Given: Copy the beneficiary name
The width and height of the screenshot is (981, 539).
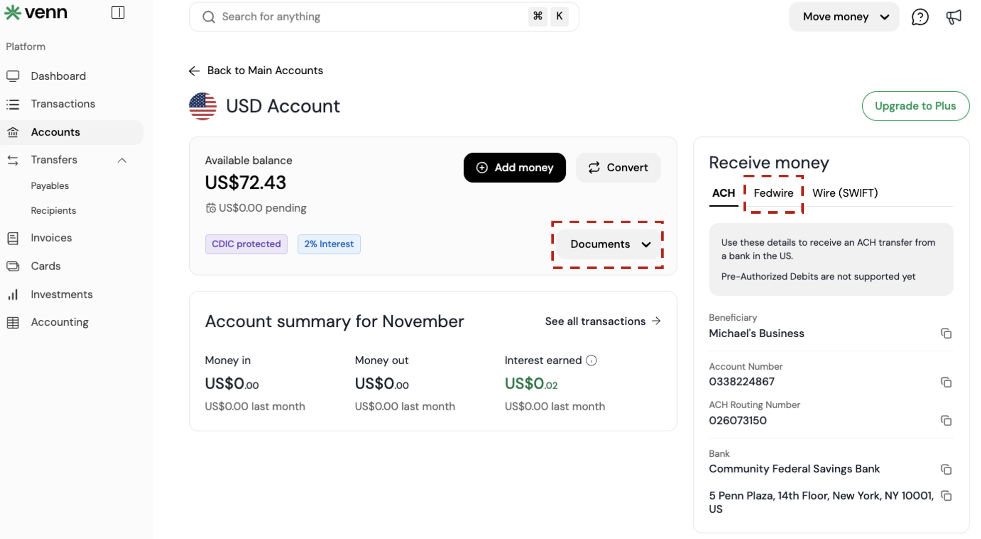Looking at the screenshot, I should 946,333.
